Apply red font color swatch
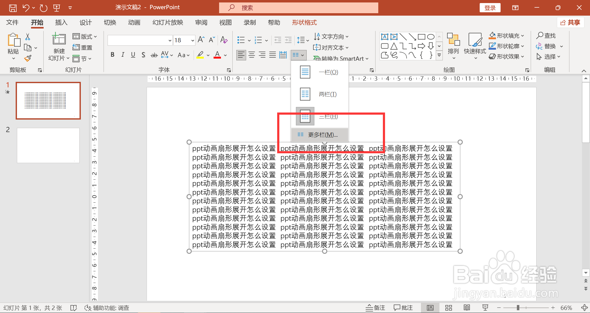The height and width of the screenshot is (313, 590). tap(217, 55)
